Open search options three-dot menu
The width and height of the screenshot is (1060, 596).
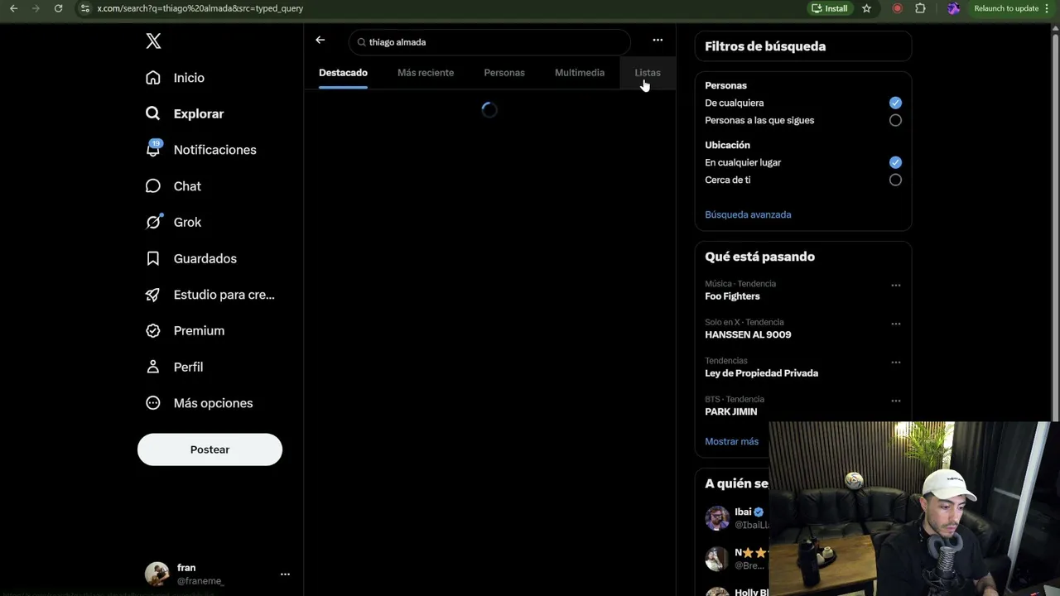pos(658,40)
